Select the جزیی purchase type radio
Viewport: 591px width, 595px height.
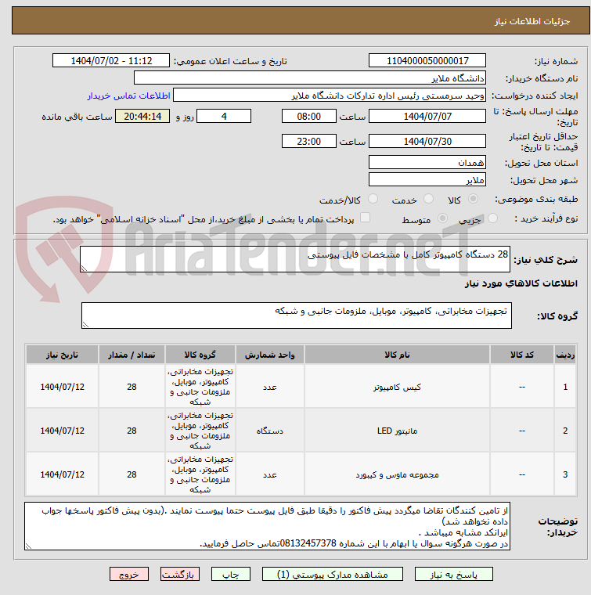click(x=492, y=218)
